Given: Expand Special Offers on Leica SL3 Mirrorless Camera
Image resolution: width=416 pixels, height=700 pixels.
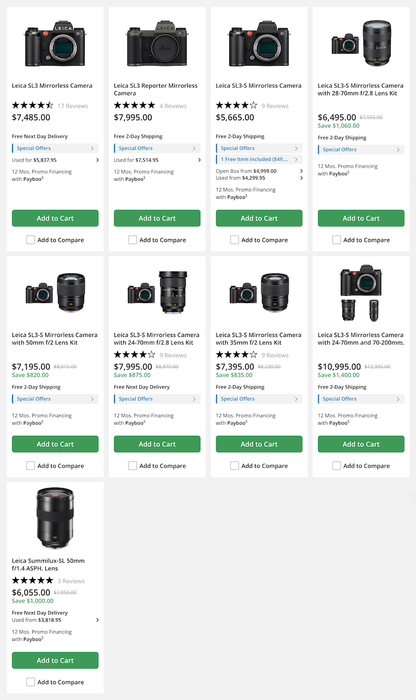Looking at the screenshot, I should tap(55, 148).
